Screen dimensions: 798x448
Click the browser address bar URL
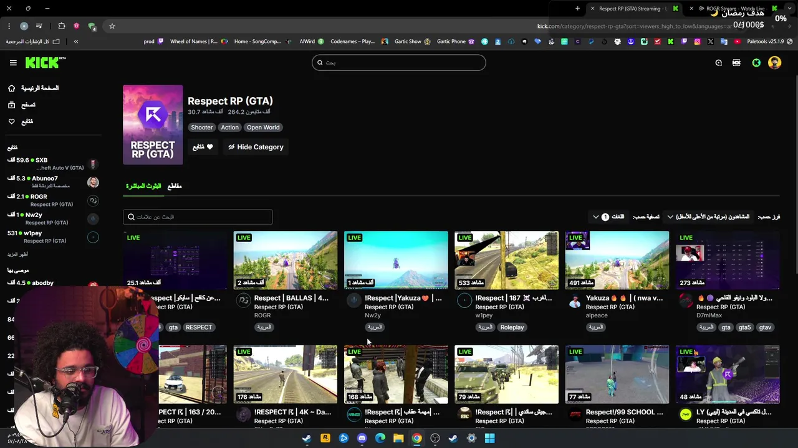pyautogui.click(x=635, y=26)
